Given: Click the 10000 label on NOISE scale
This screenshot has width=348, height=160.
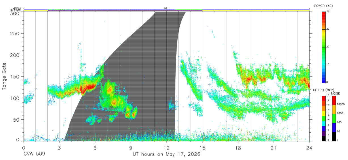Looking at the screenshot, I should 340,104.
